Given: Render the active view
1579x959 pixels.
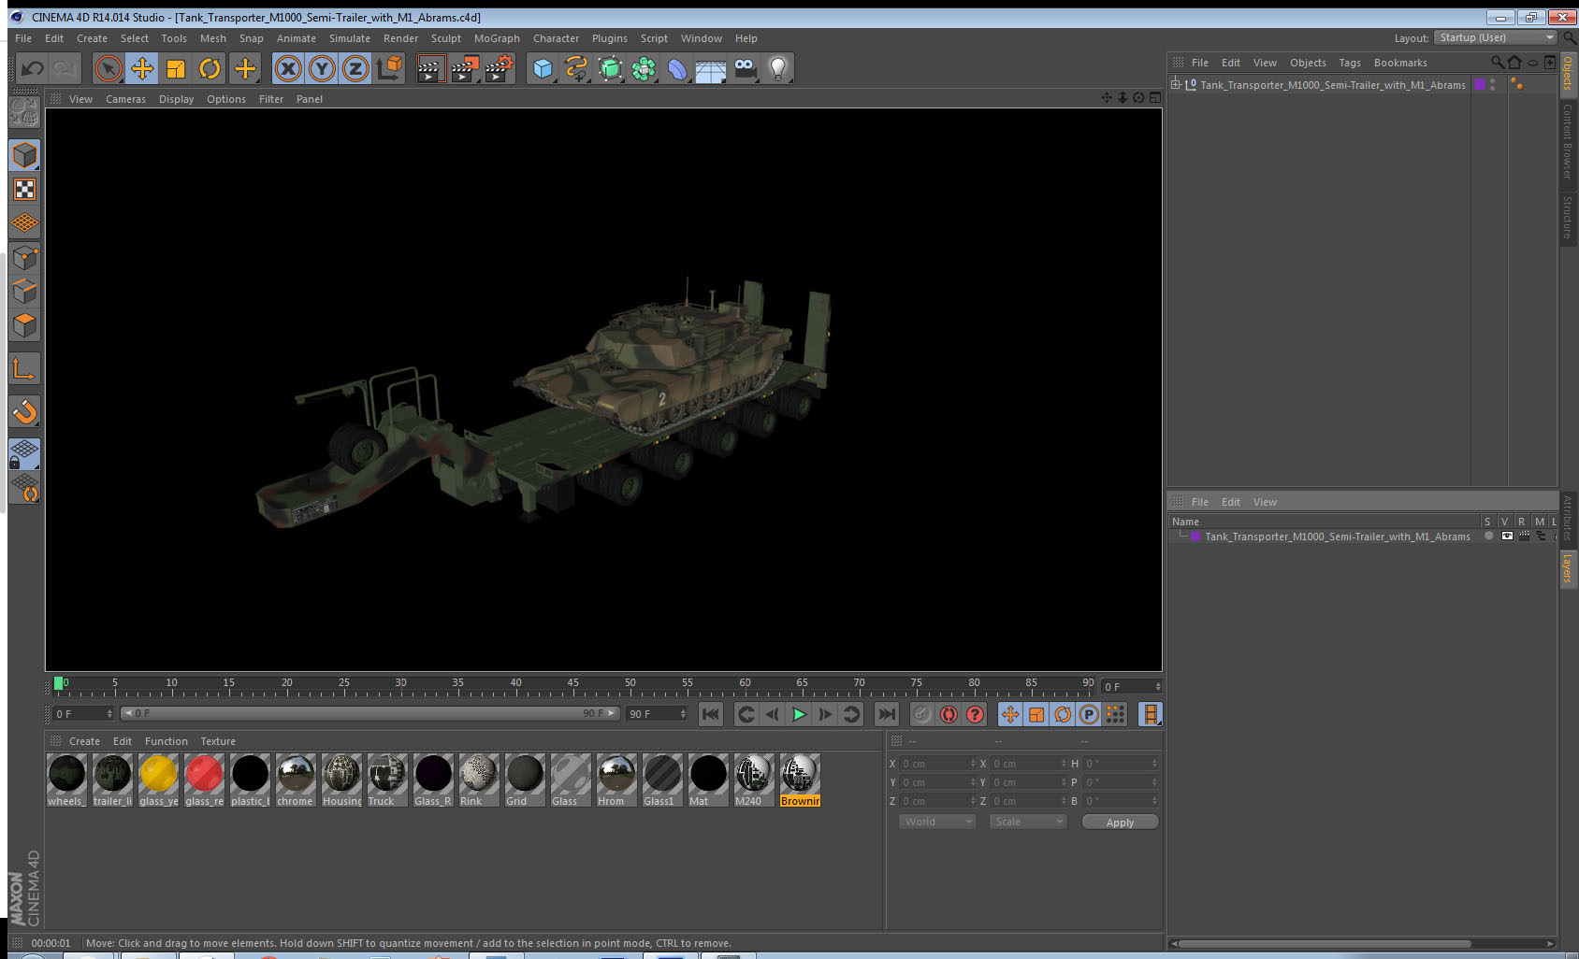Looking at the screenshot, I should pyautogui.click(x=429, y=68).
